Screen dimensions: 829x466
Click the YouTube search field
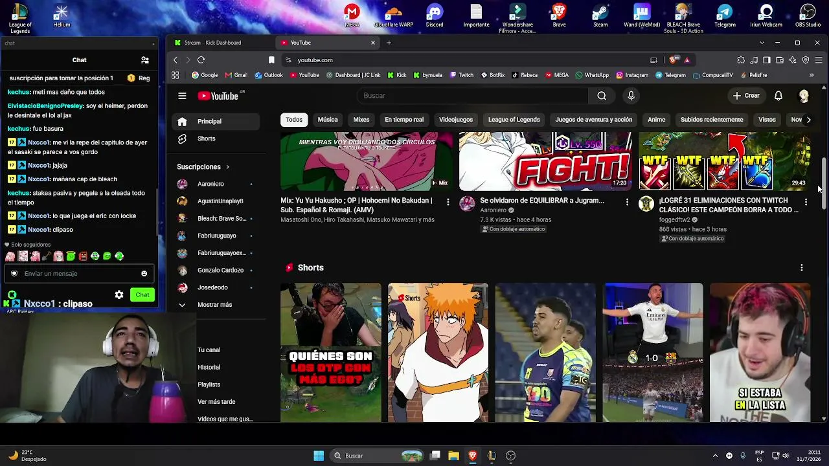[473, 96]
